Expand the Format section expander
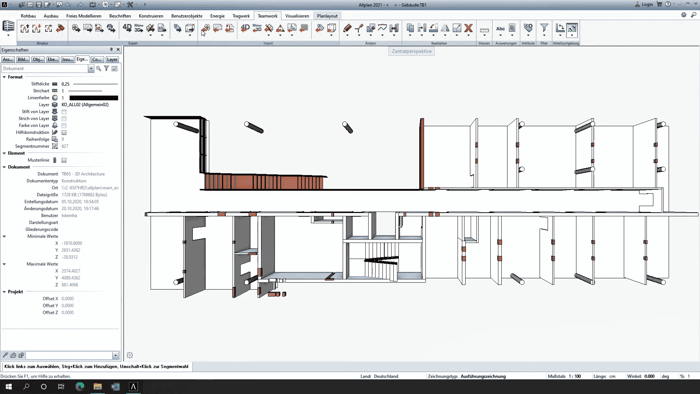 pos(4,77)
